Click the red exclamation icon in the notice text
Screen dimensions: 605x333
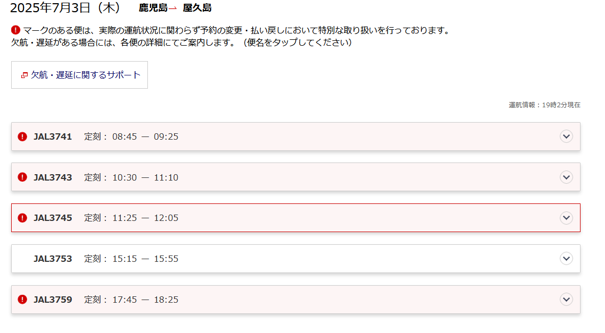click(15, 30)
